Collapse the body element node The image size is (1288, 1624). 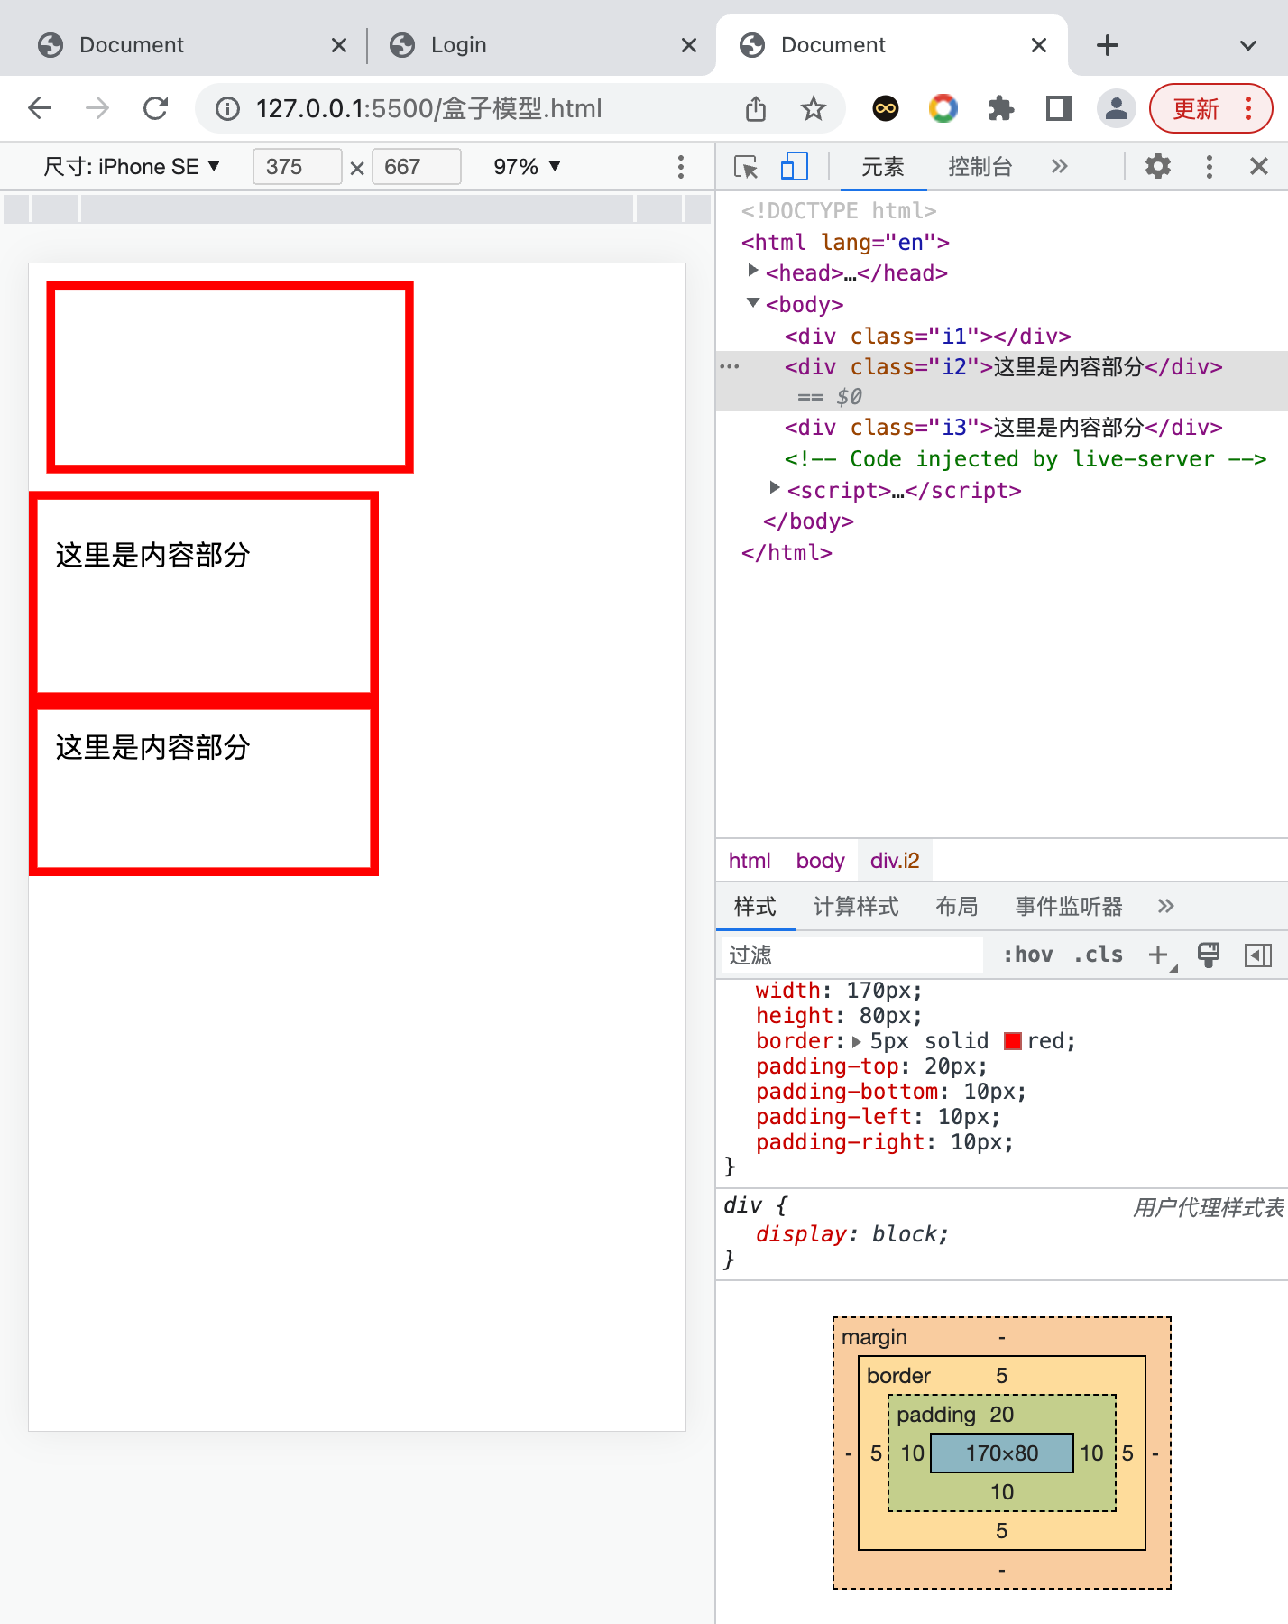click(x=753, y=303)
